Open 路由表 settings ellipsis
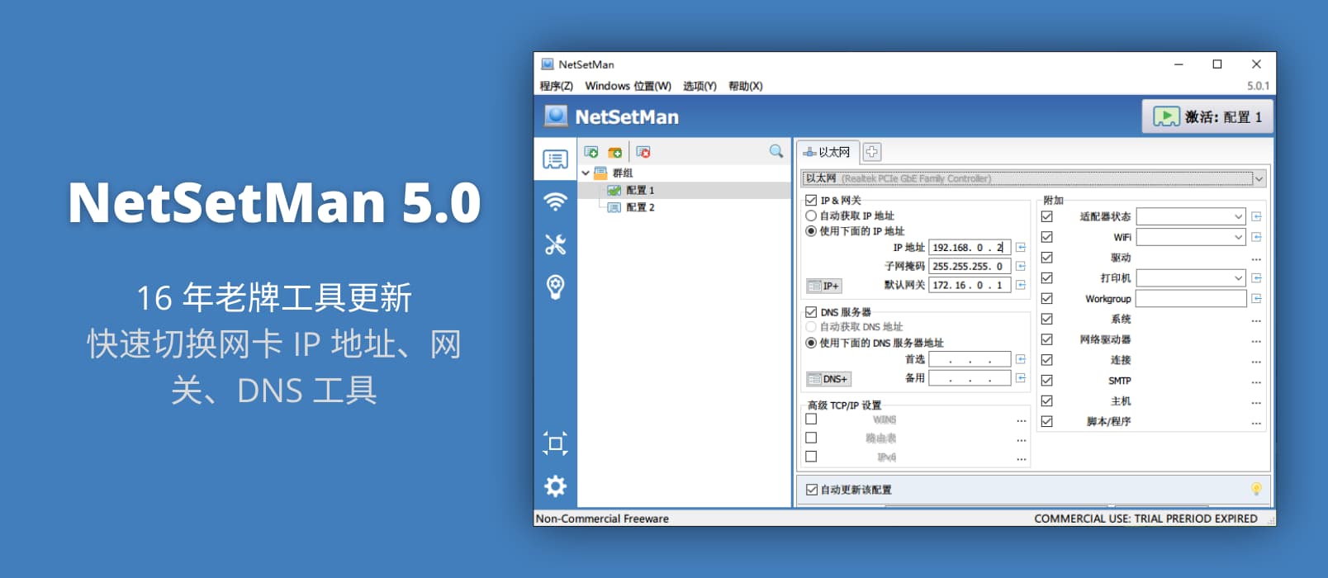The image size is (1328, 578). (1021, 440)
